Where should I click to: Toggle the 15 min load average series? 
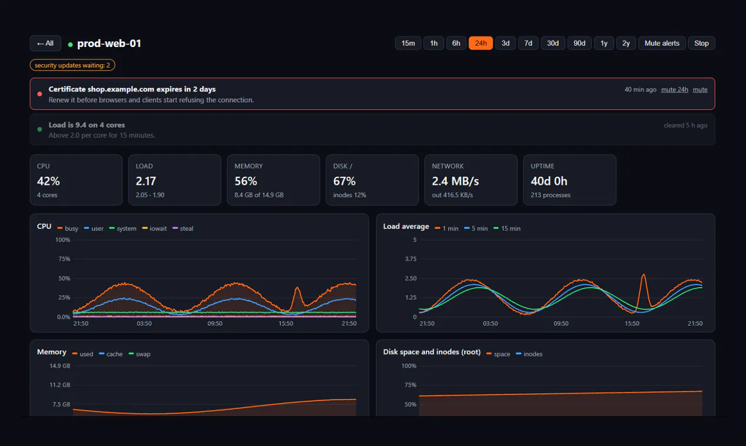[507, 228]
